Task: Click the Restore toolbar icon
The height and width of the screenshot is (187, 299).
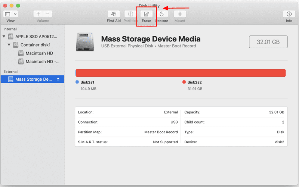Action: tap(162, 14)
